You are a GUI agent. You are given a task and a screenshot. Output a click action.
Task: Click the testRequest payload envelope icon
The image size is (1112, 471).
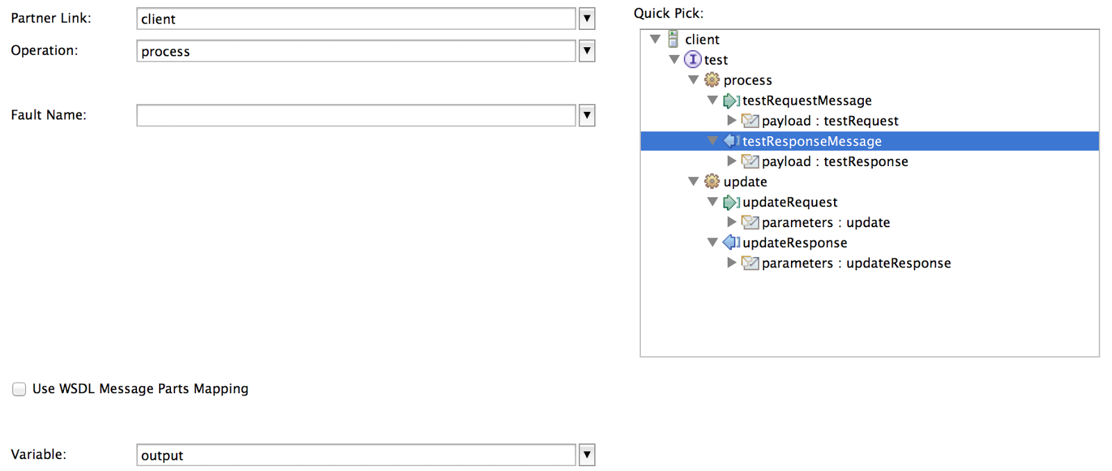[x=750, y=121]
